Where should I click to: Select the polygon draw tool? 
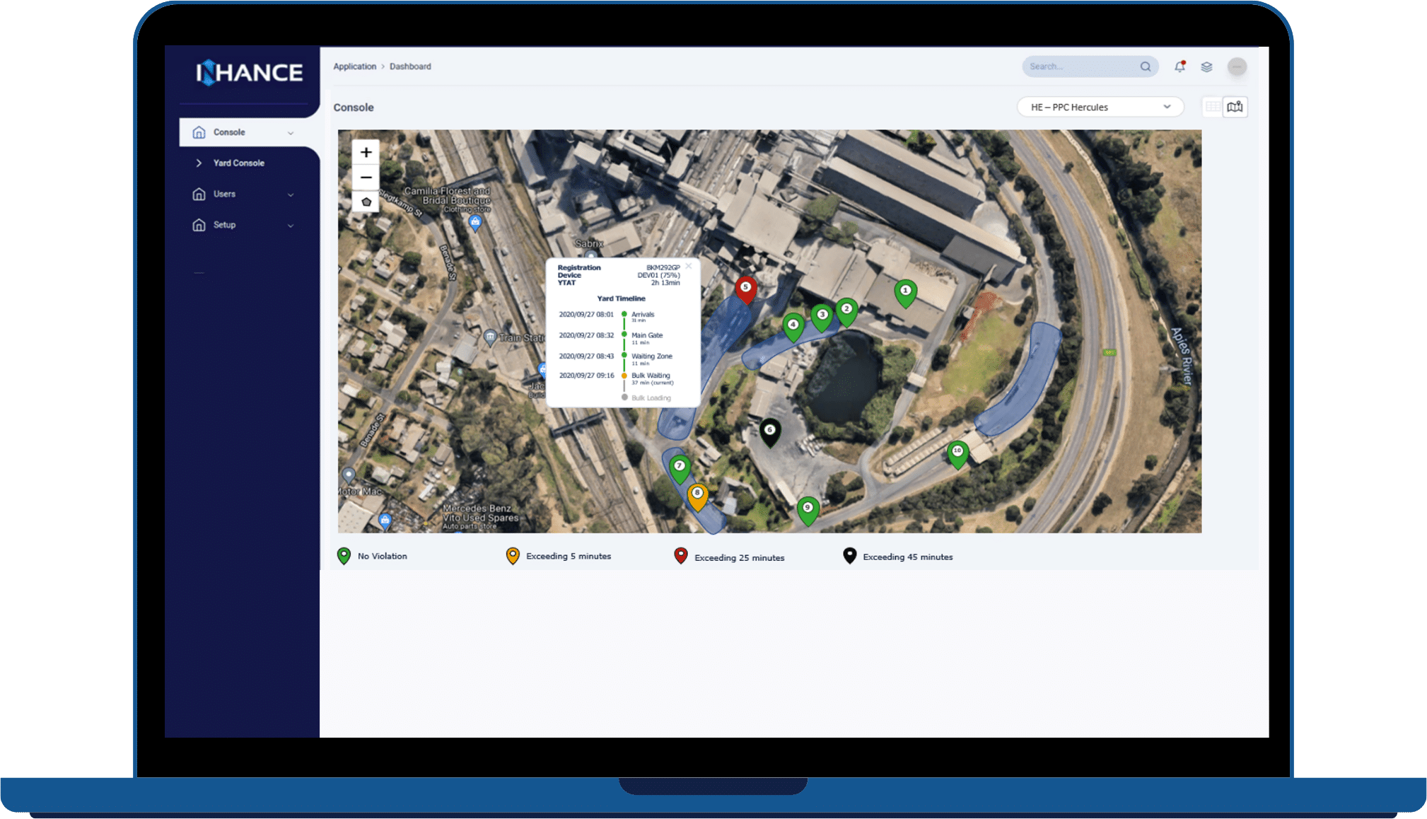(x=366, y=202)
